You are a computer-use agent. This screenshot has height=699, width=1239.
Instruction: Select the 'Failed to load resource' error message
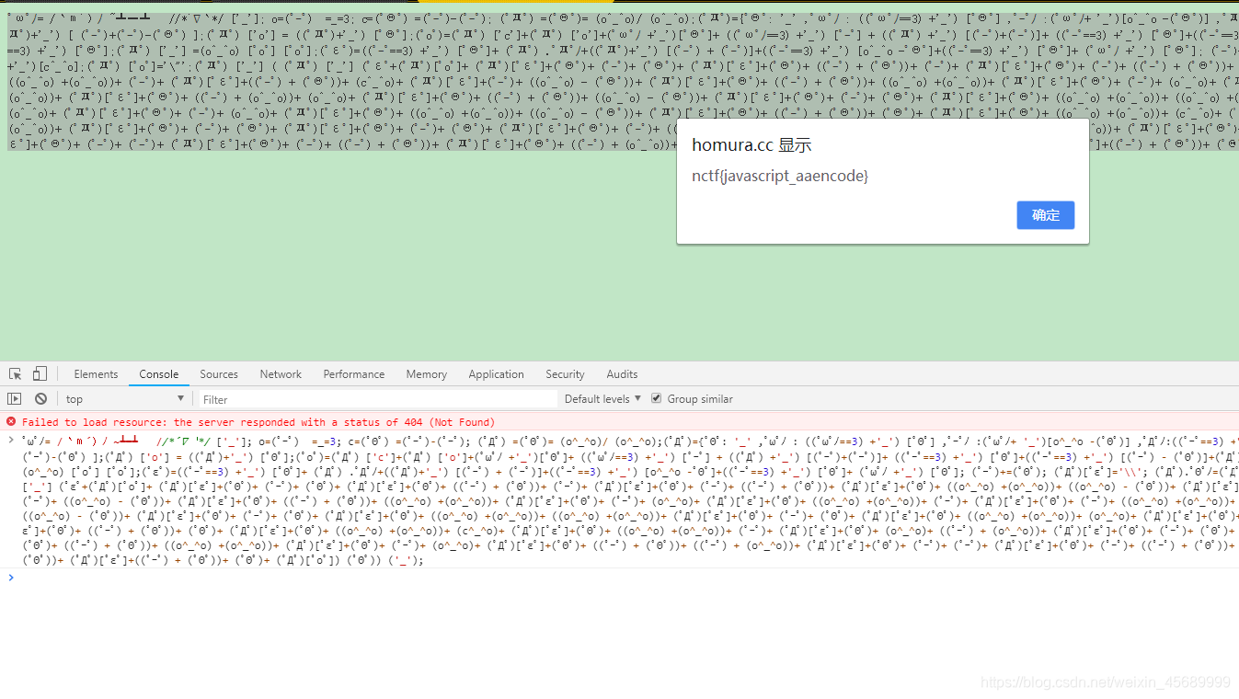pyautogui.click(x=258, y=422)
